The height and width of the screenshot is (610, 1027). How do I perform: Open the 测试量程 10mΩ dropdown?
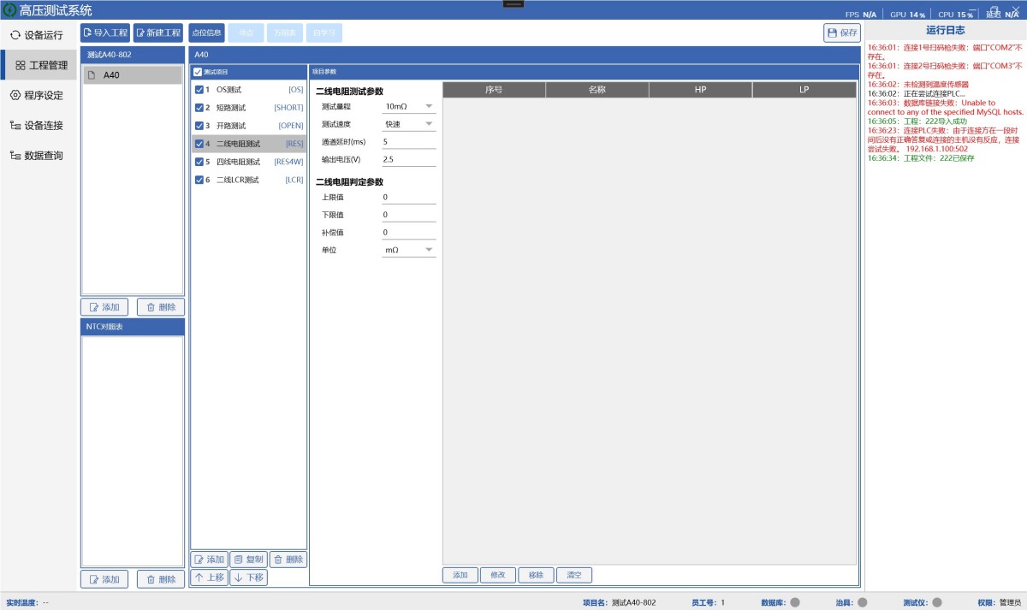pos(409,106)
